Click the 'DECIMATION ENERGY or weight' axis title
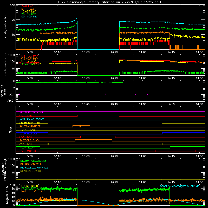 pos(4,169)
